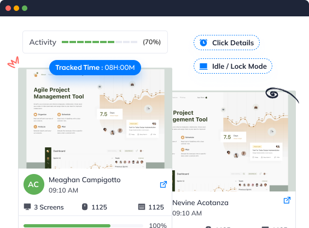The width and height of the screenshot is (309, 228).
Task: Click the Tracked Time : 08H:00M badge
Action: pos(95,68)
